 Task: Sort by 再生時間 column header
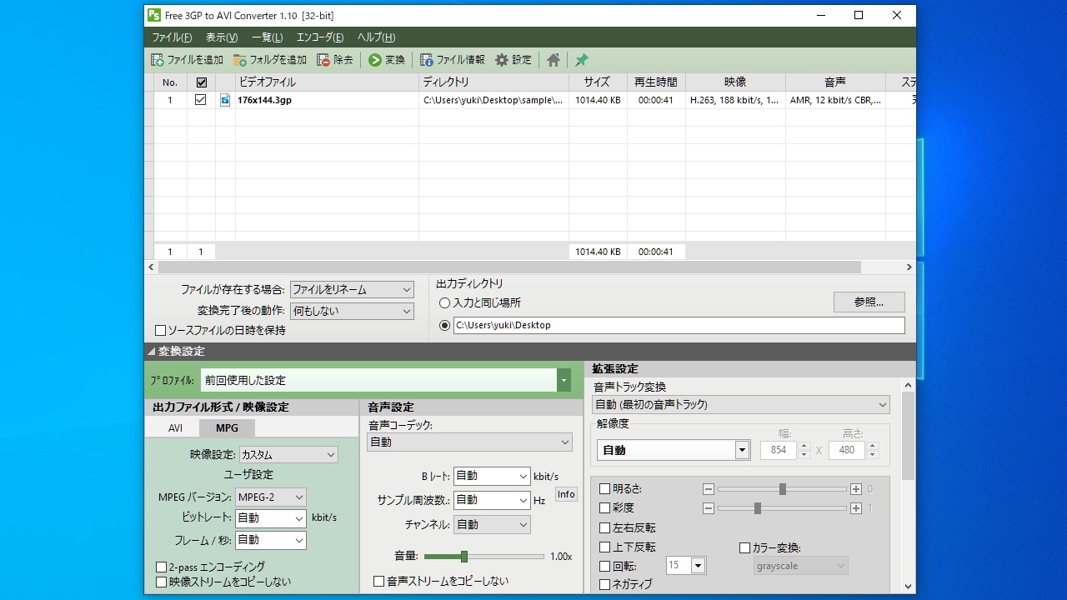coord(656,82)
